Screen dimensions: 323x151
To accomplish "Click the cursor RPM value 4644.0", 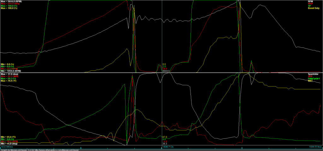I will coord(166,71).
